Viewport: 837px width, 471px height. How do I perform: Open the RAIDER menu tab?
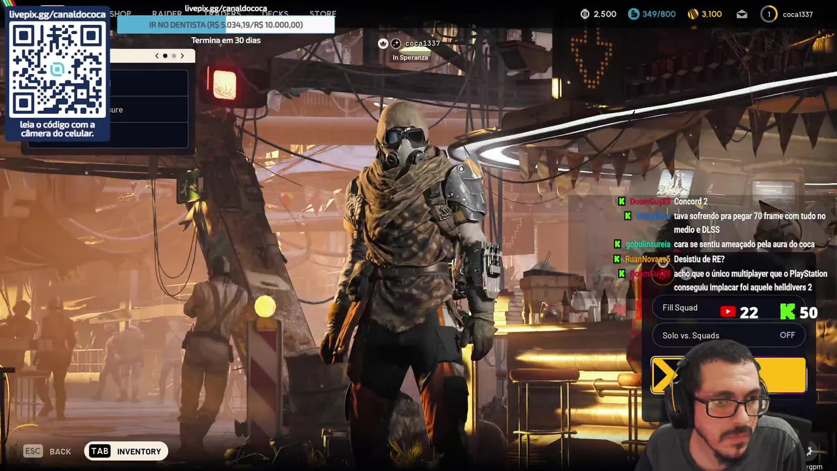click(167, 14)
